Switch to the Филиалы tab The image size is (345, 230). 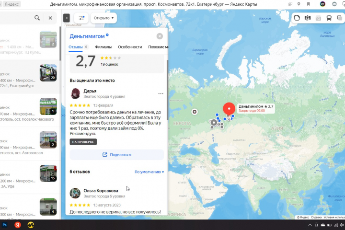[x=103, y=47]
